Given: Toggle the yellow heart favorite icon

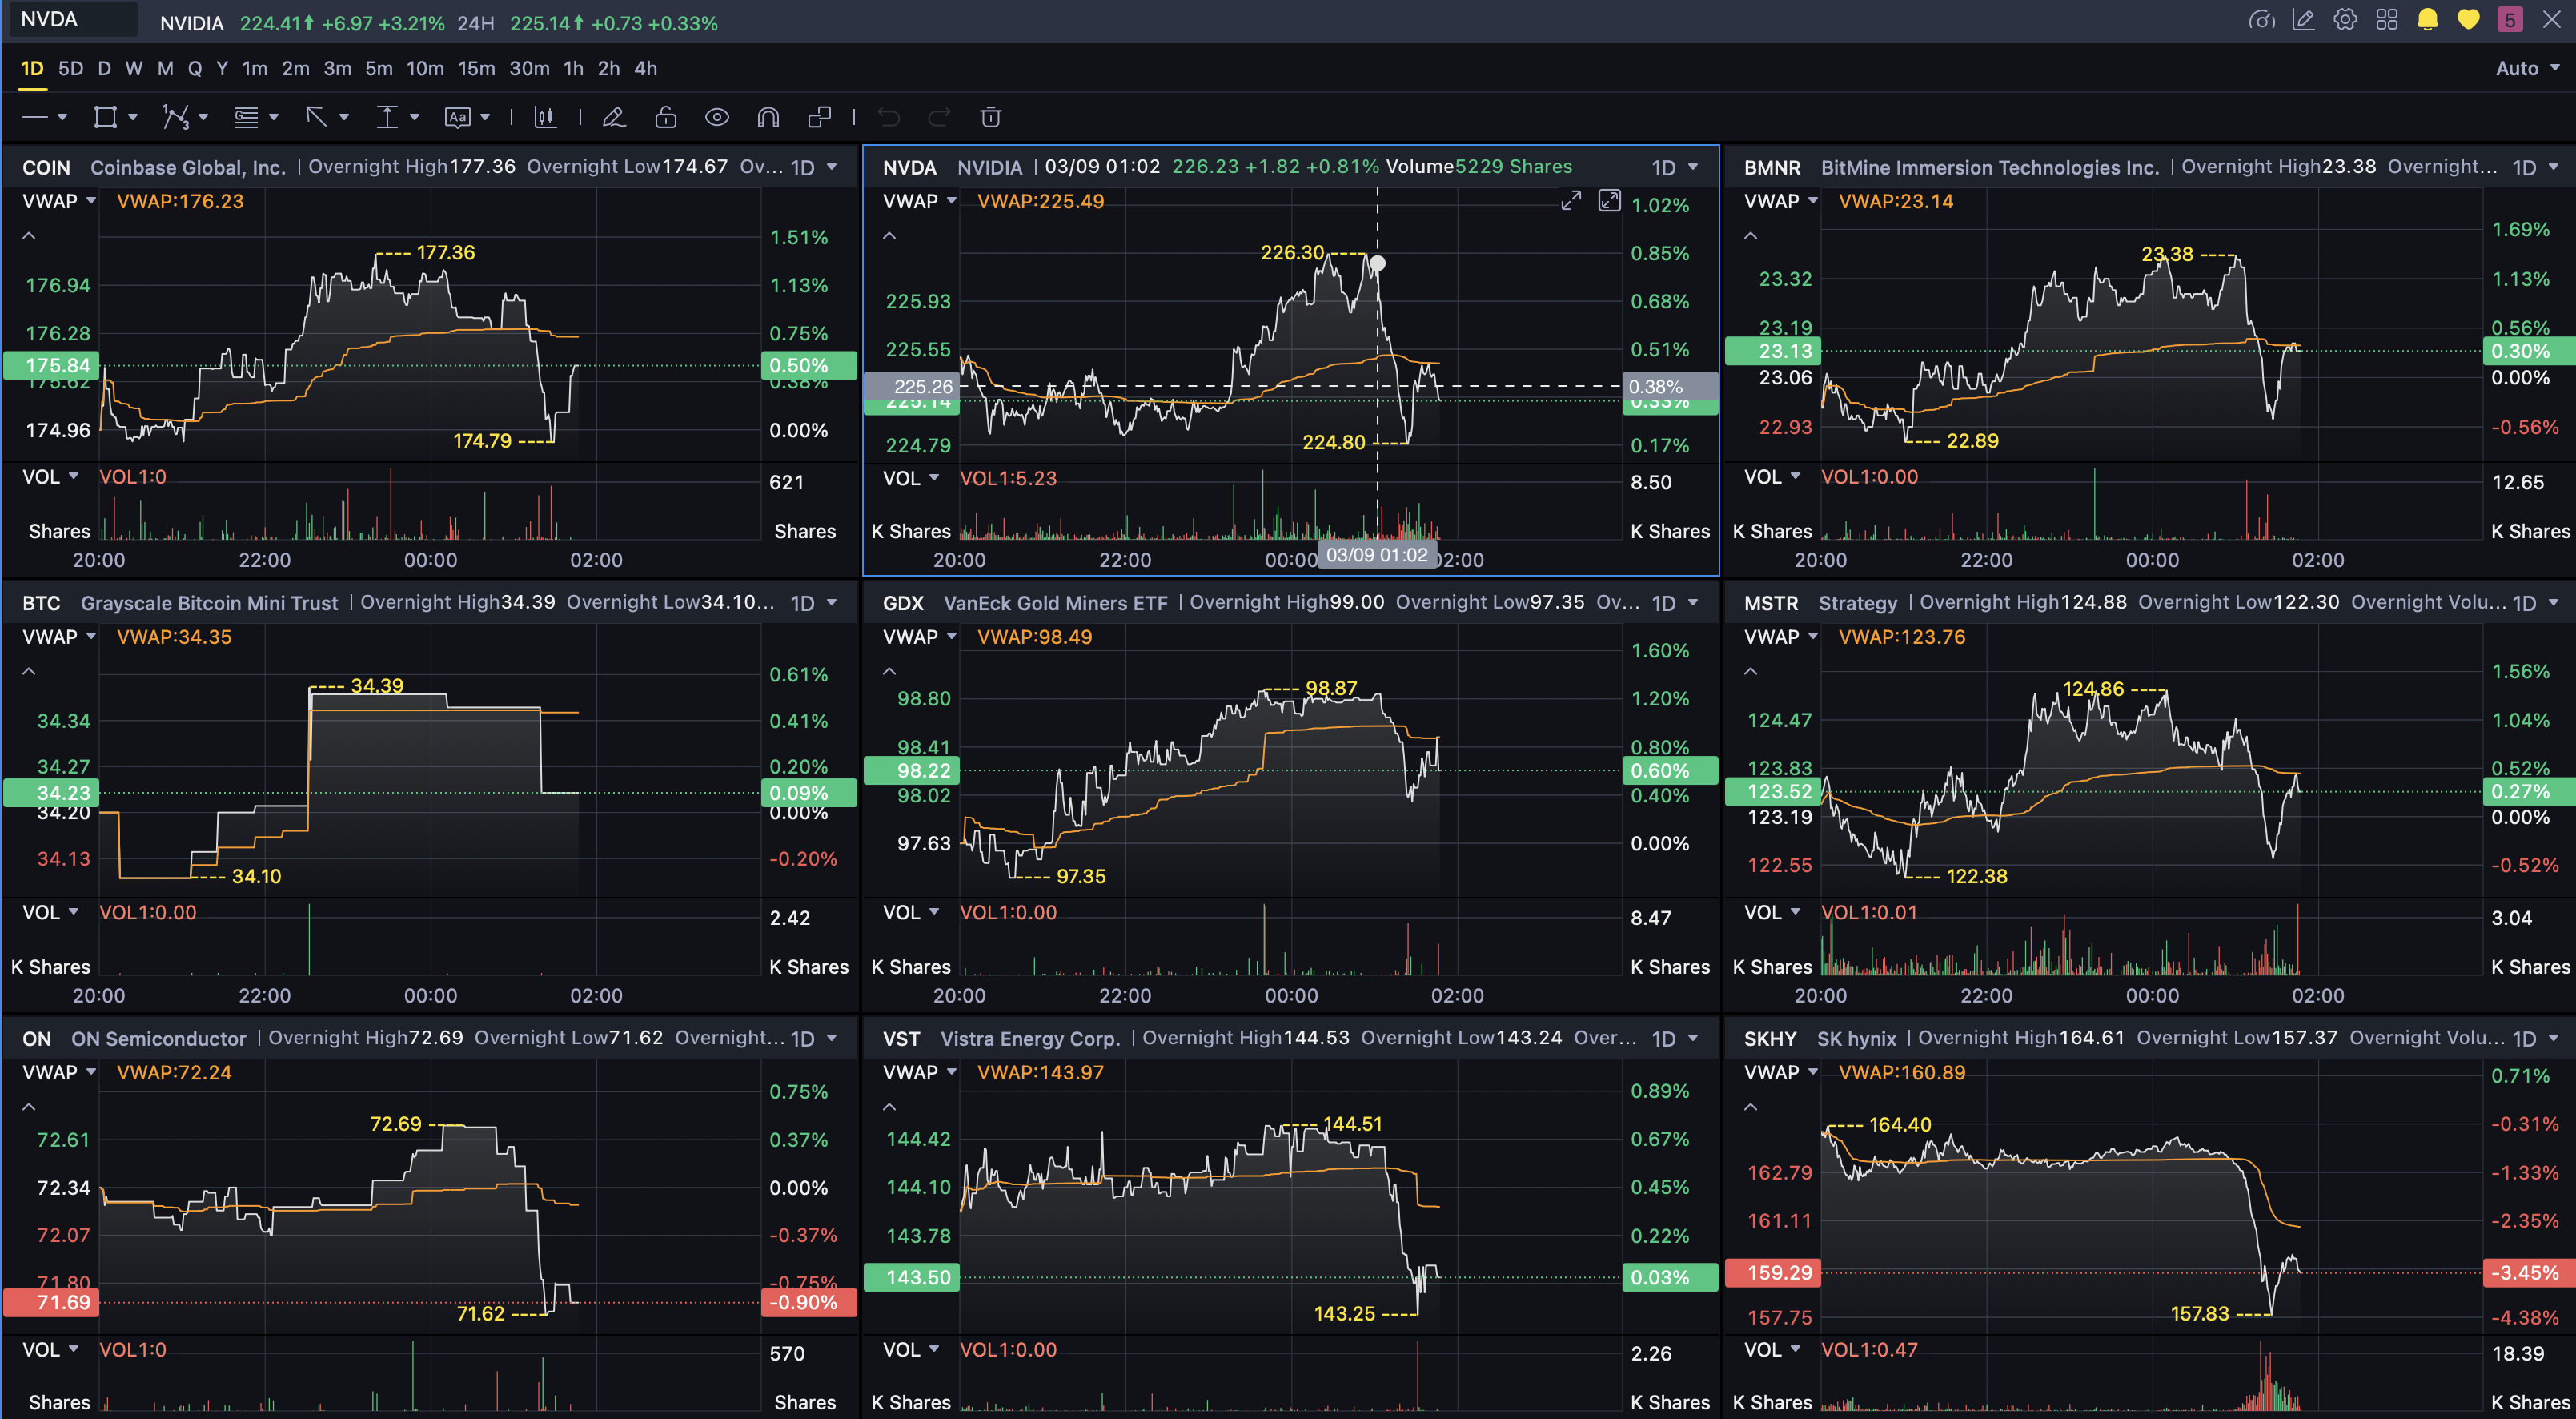Looking at the screenshot, I should 2468,20.
